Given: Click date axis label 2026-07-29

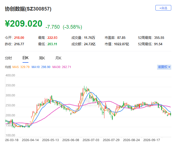Looking at the screenshot, I should coord(111,140).
